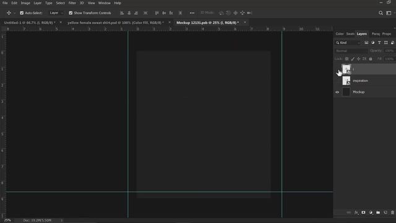
Task: Open the Normal blend mode dropdown
Action: tap(351, 51)
